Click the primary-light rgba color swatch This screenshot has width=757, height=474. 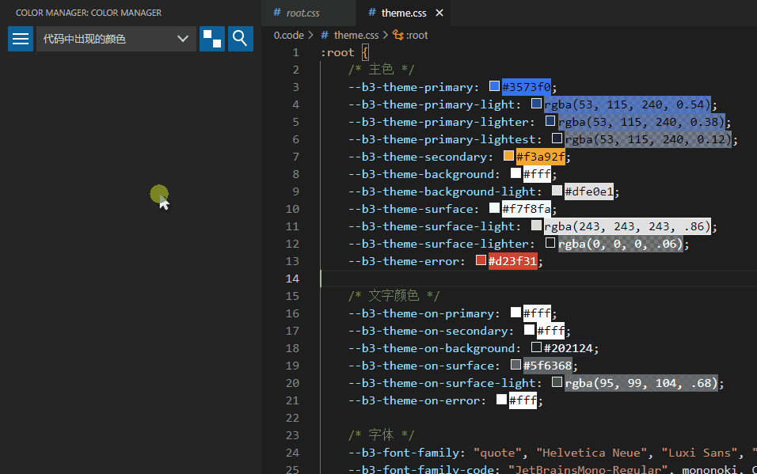[x=536, y=104]
